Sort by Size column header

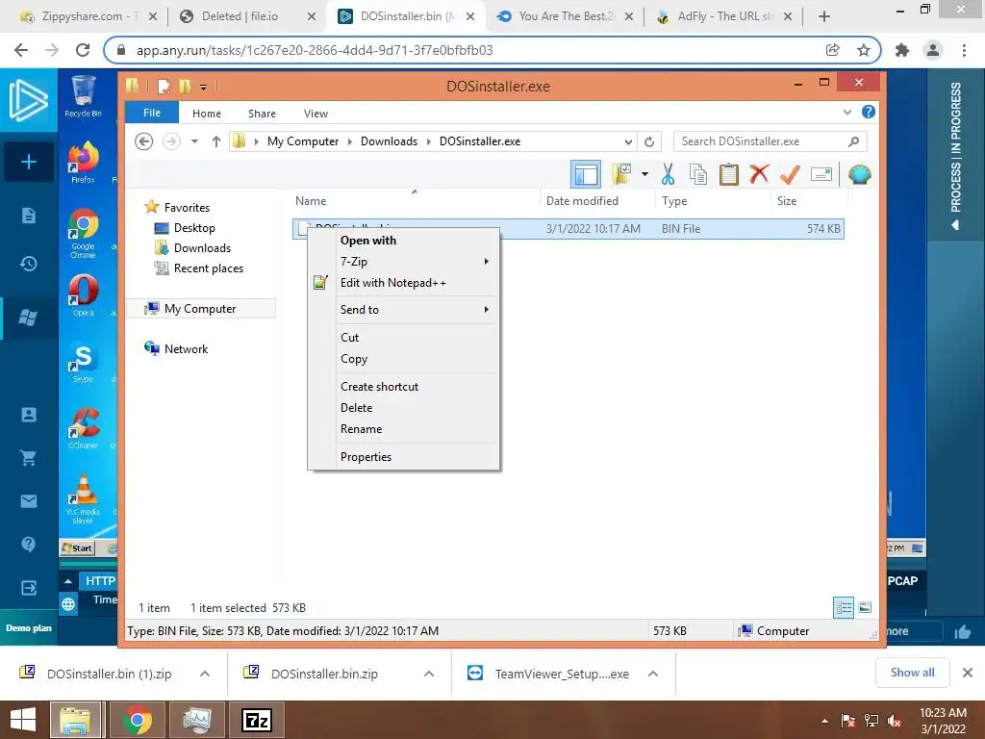point(787,201)
